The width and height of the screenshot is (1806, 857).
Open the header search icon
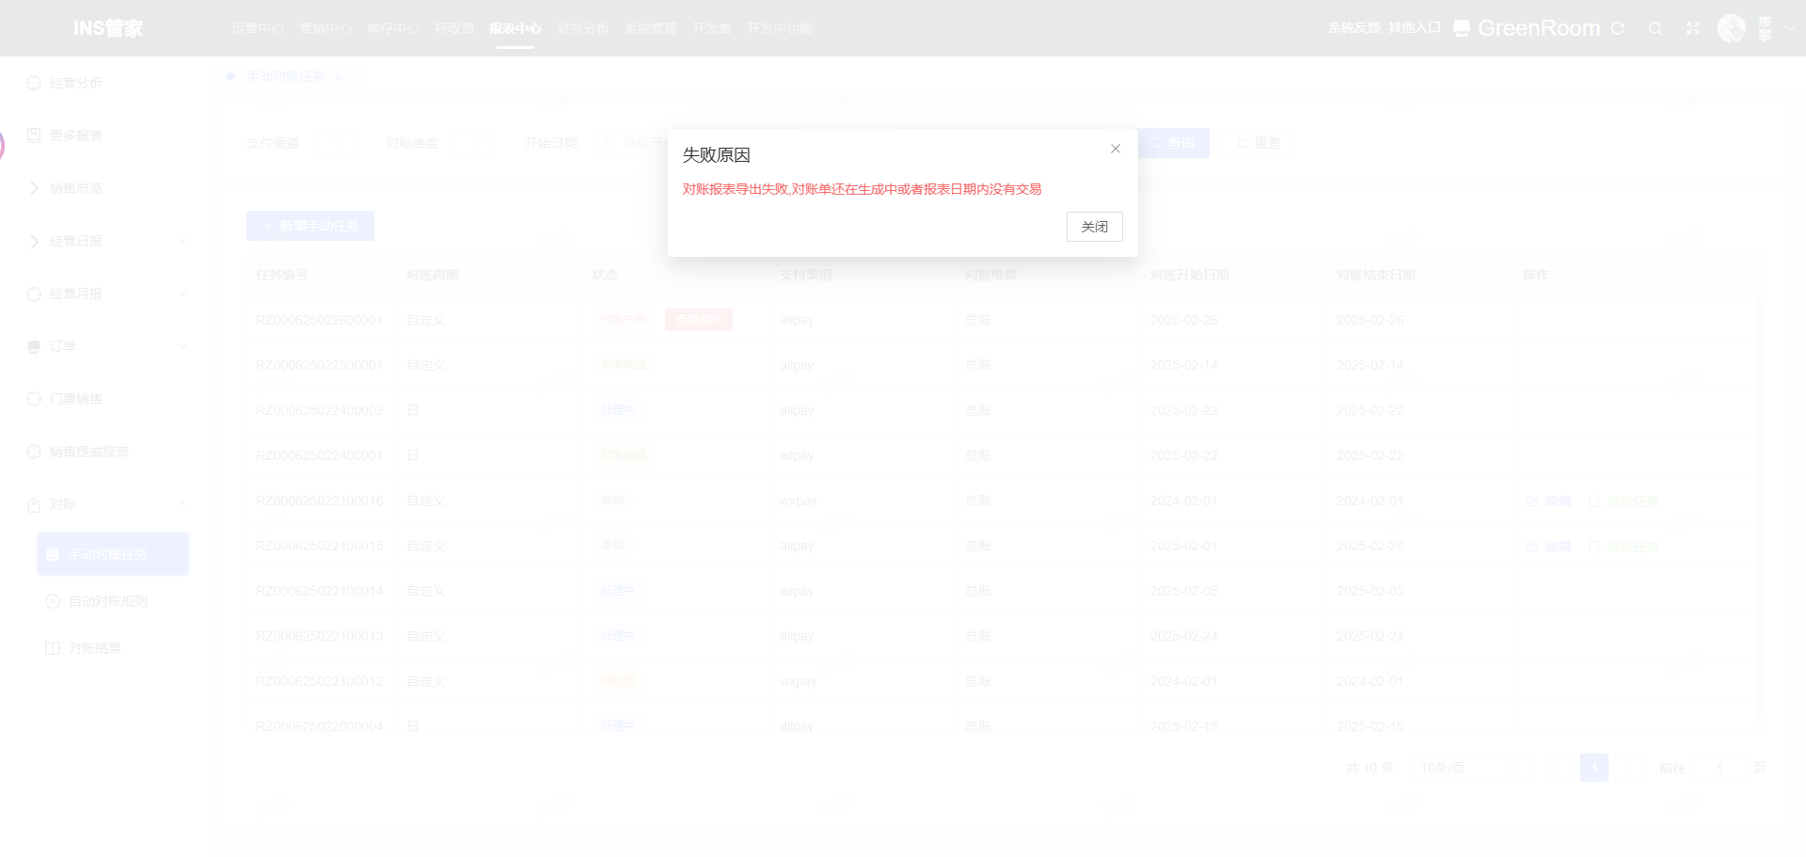click(x=1655, y=28)
